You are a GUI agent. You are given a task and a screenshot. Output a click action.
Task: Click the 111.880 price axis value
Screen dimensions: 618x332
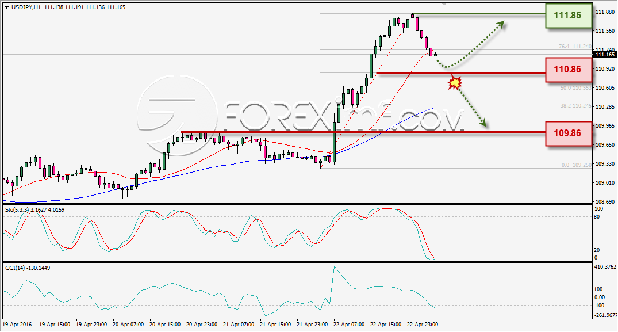(605, 12)
